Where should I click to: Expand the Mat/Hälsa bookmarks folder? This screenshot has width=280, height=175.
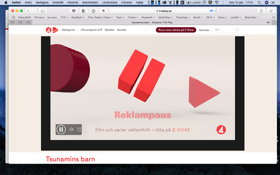click(x=166, y=17)
